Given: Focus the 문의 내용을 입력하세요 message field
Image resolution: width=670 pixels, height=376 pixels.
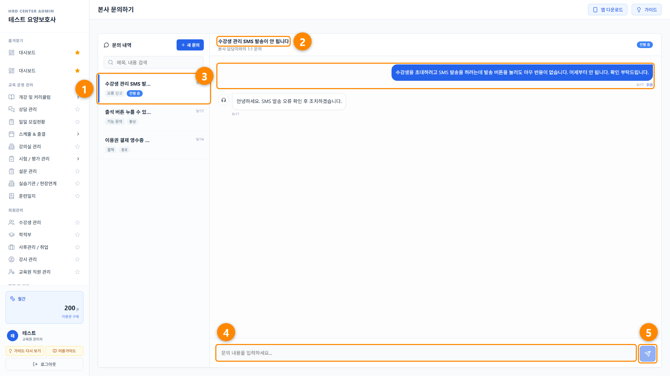Looking at the screenshot, I should [x=426, y=353].
